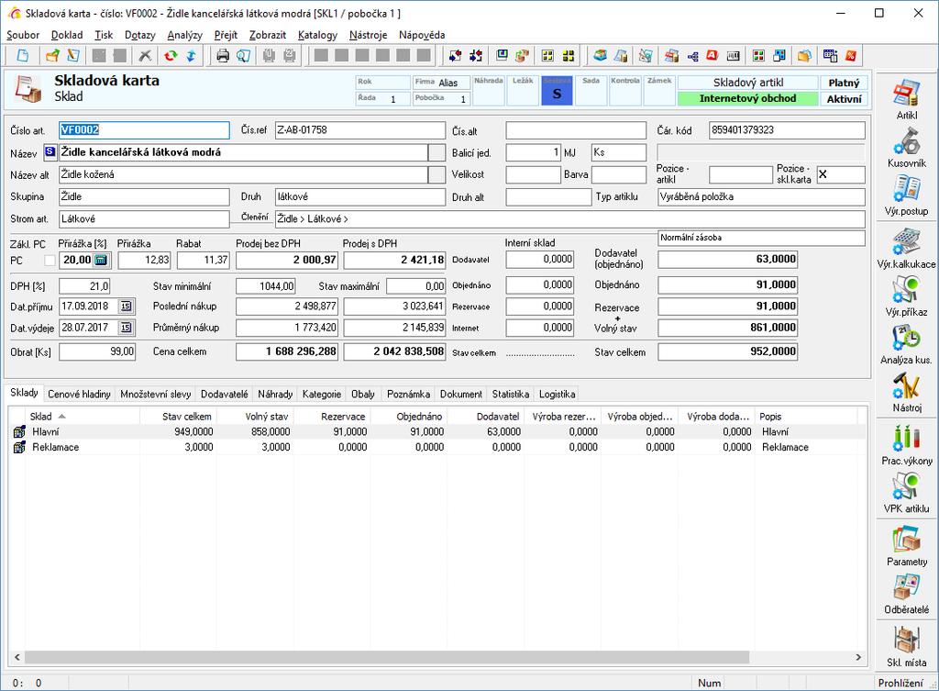Open the Analýzy menu
Image resolution: width=939 pixels, height=691 pixels.
(x=184, y=35)
